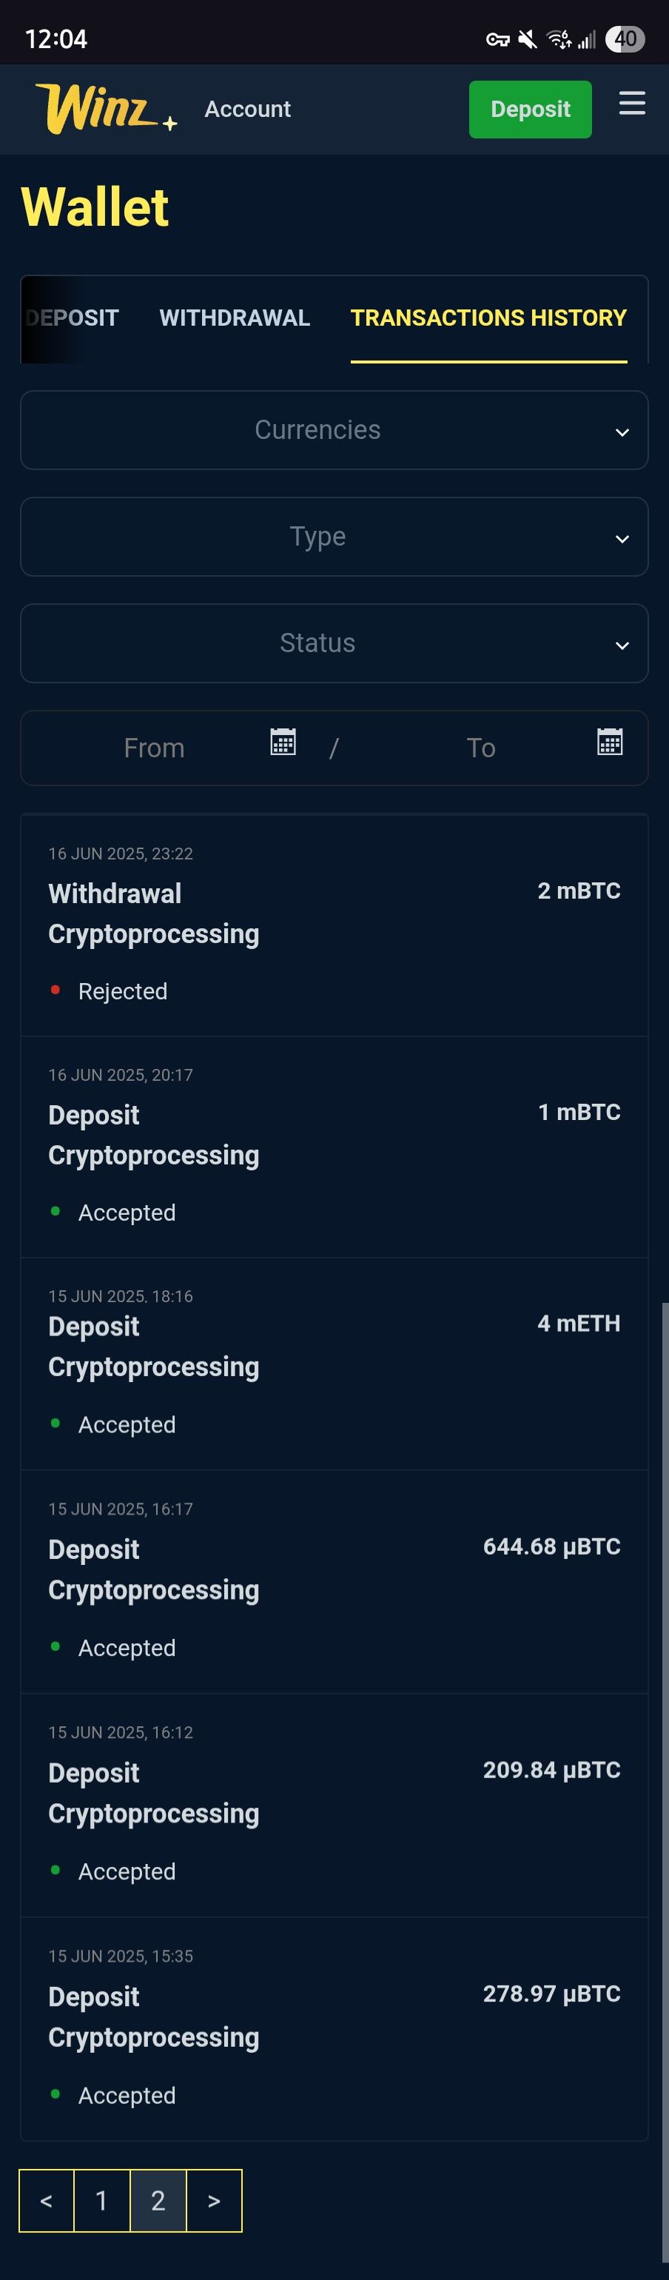
Task: Open the Account link in header
Action: click(x=248, y=109)
